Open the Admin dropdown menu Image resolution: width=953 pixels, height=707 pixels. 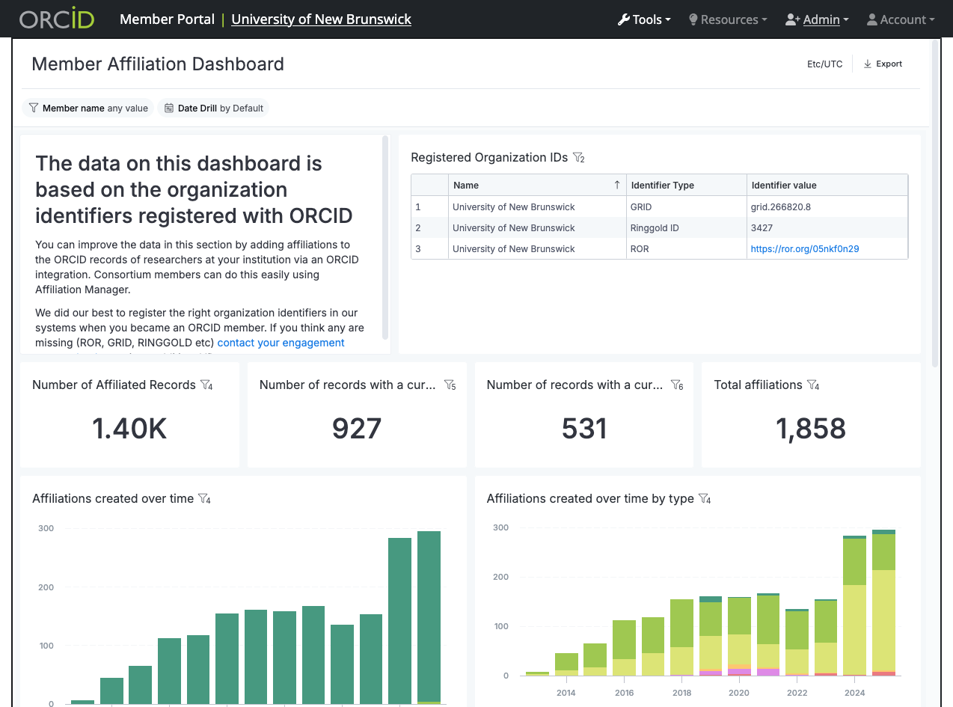pos(817,19)
